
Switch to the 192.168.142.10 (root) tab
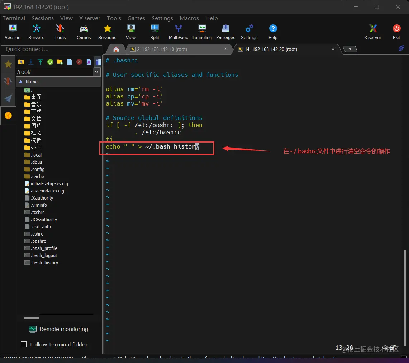point(176,49)
